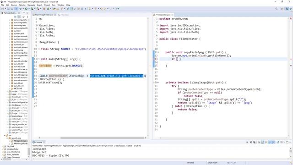Open the Run button dropdown arrow
This screenshot has width=293, height=165.
[x=29, y=9]
